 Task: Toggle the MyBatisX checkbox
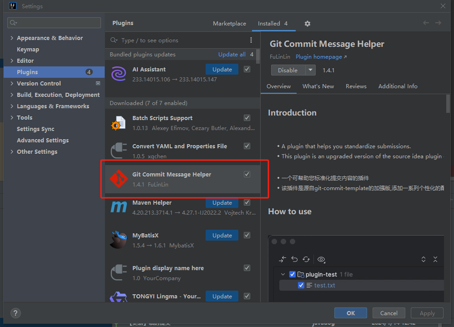(x=247, y=235)
